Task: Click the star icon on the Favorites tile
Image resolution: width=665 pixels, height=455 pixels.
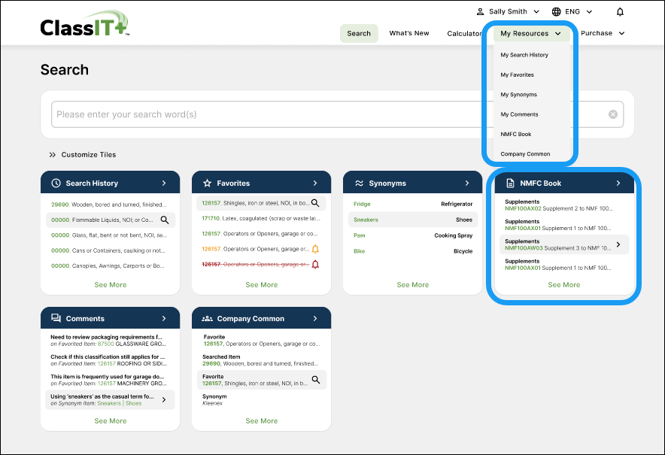Action: (x=207, y=184)
